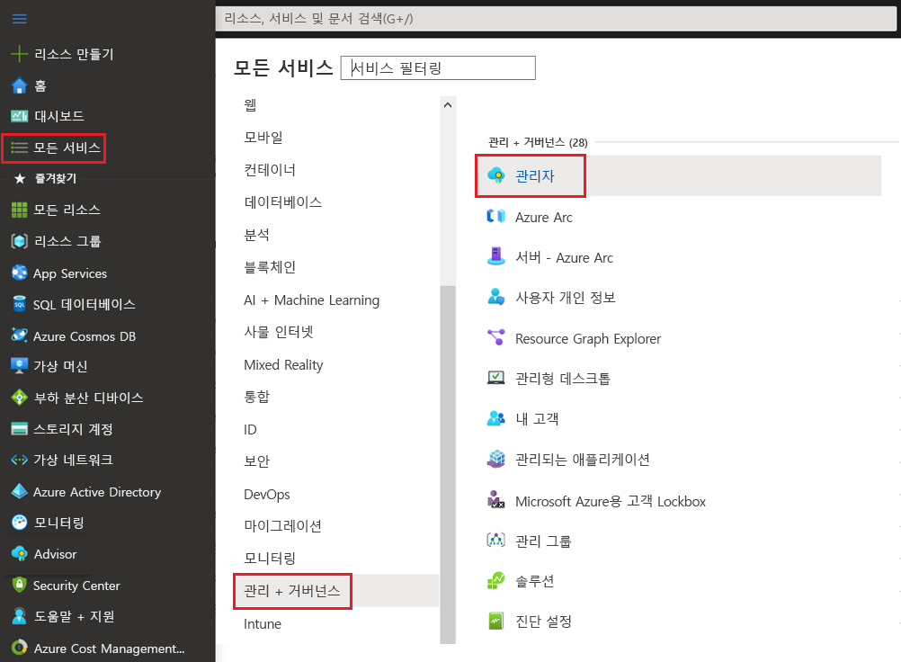This screenshot has height=662, width=901.
Task: Open the 진단 설정 service
Action: click(x=543, y=622)
